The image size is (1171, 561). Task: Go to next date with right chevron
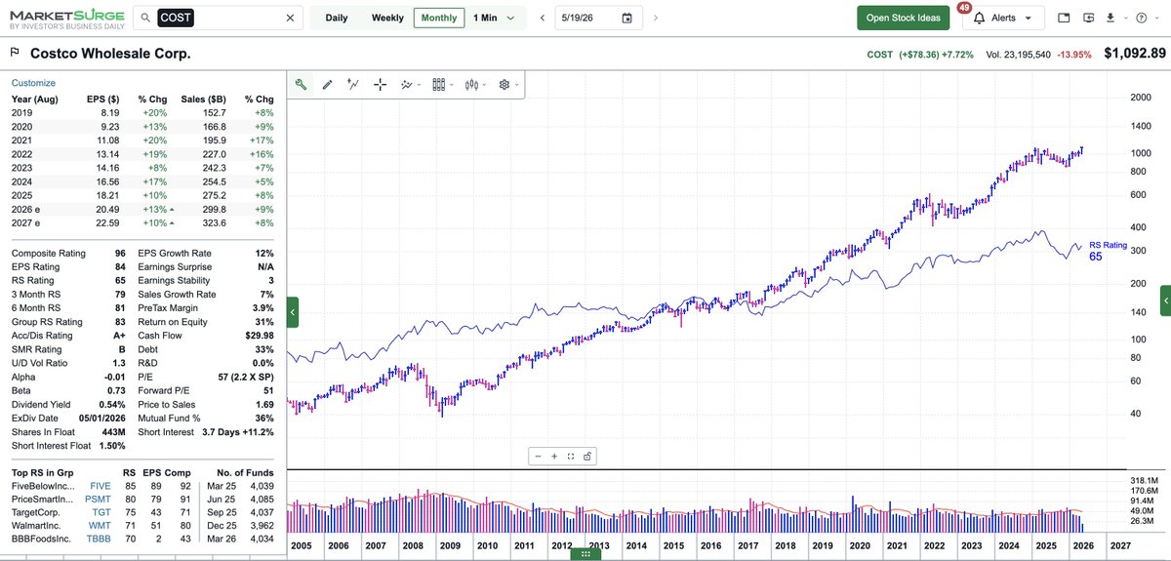655,18
